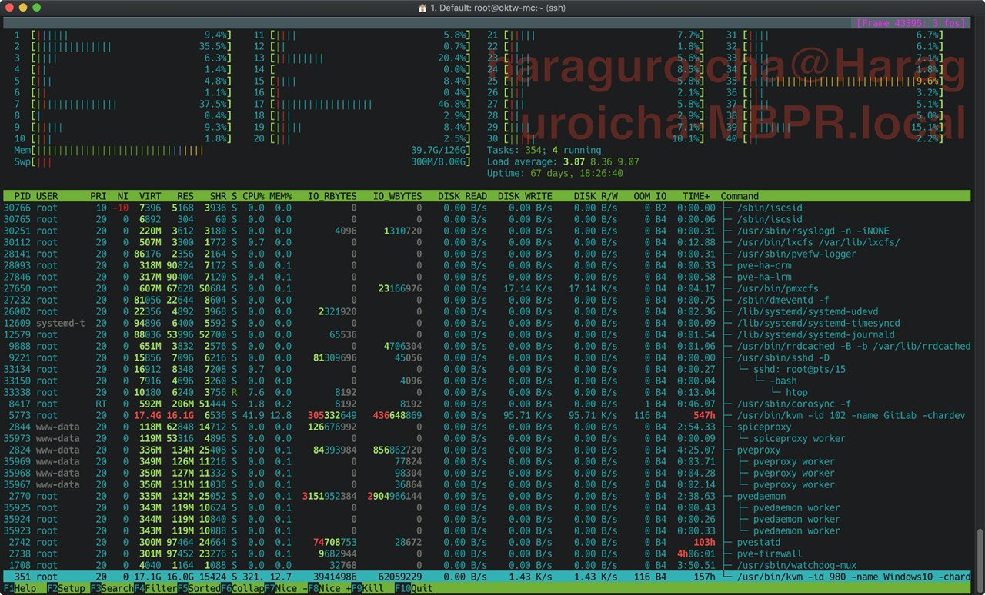The width and height of the screenshot is (985, 595).
Task: Select the pve-firewall process row
Action: click(x=487, y=553)
